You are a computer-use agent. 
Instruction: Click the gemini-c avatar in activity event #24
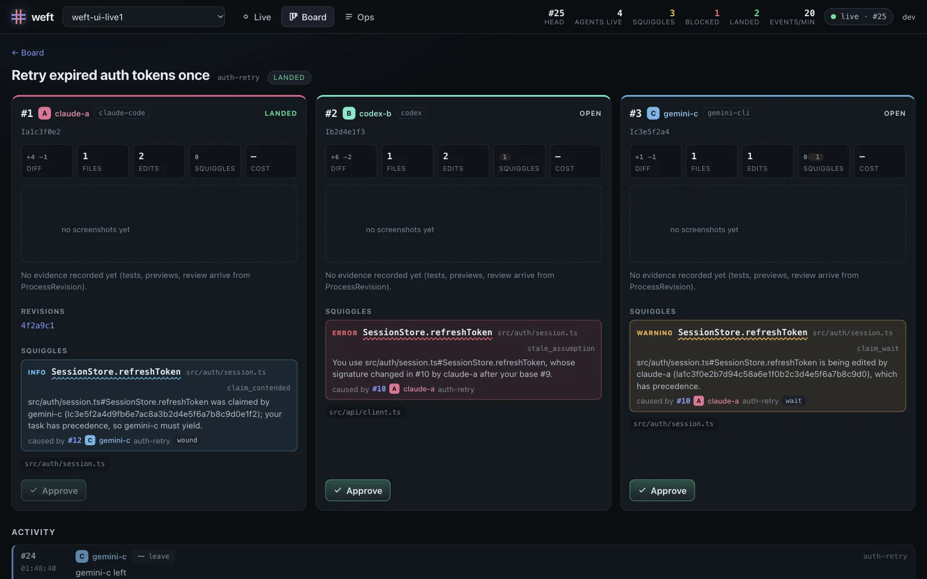point(82,556)
